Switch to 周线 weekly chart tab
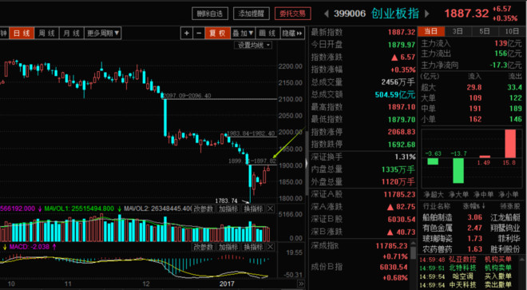 pyautogui.click(x=47, y=34)
